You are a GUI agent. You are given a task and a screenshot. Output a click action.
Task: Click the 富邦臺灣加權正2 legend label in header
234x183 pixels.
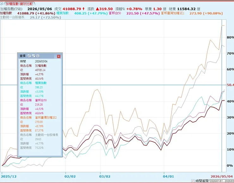[173, 13]
